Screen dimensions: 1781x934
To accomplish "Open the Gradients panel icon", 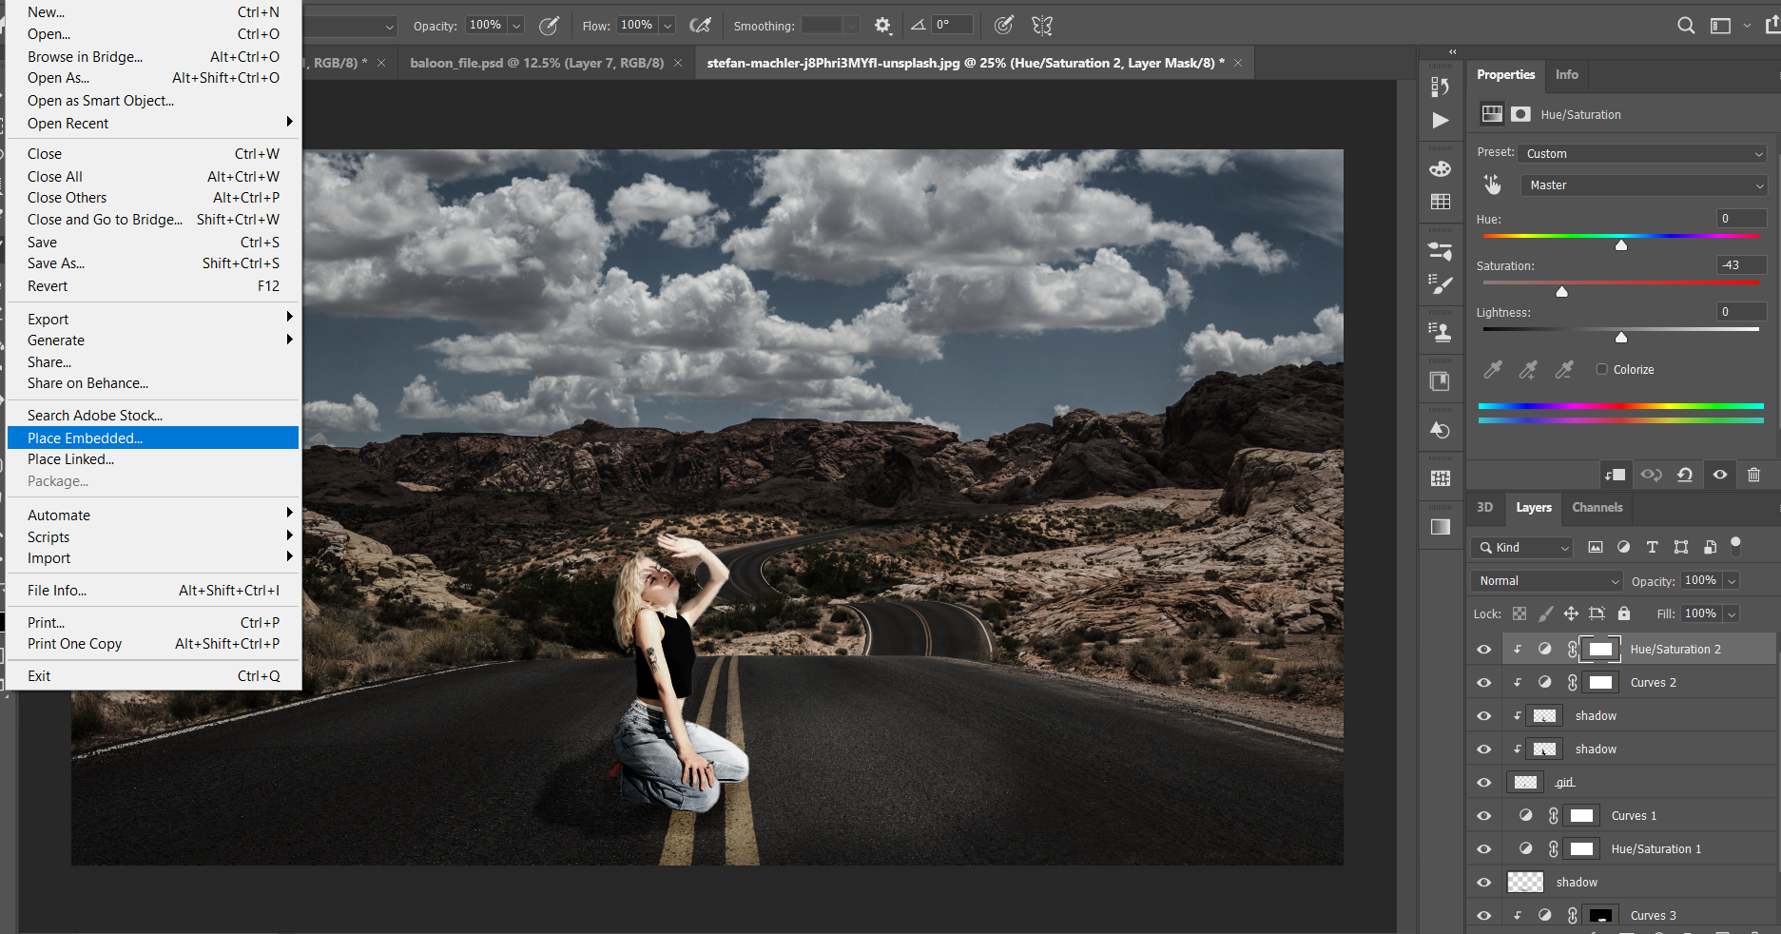I will 1441,527.
